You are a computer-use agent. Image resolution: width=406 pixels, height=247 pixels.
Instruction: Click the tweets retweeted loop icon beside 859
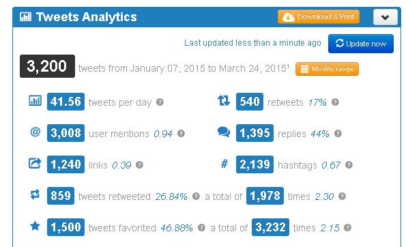[x=35, y=194]
